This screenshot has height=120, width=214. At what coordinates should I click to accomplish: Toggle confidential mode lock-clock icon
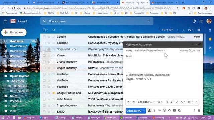point(179,110)
